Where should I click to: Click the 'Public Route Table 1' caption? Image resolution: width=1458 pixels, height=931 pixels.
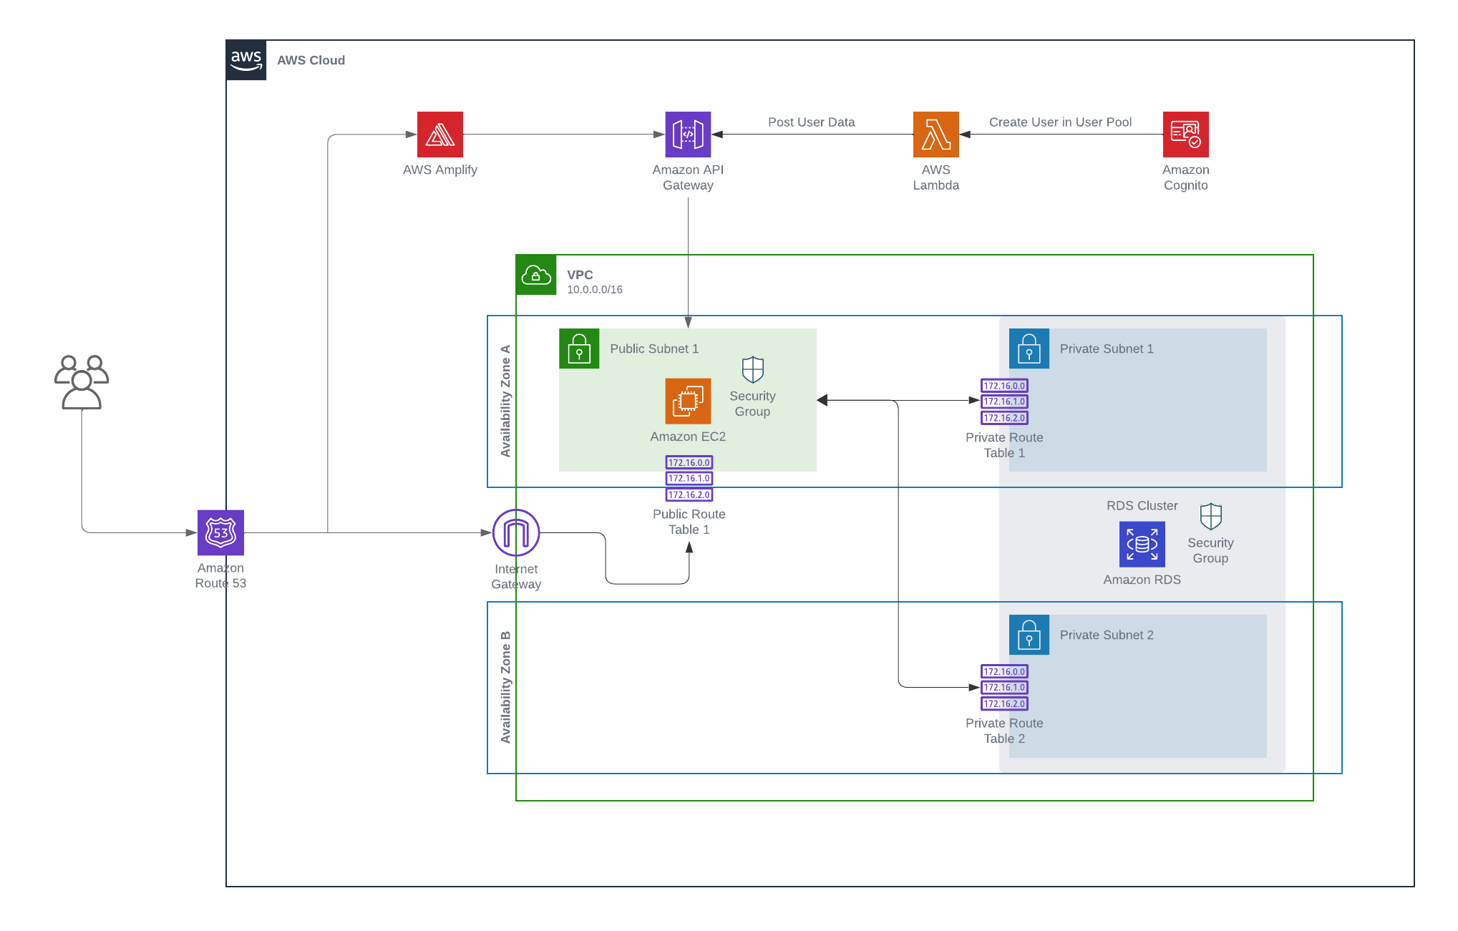pyautogui.click(x=689, y=522)
